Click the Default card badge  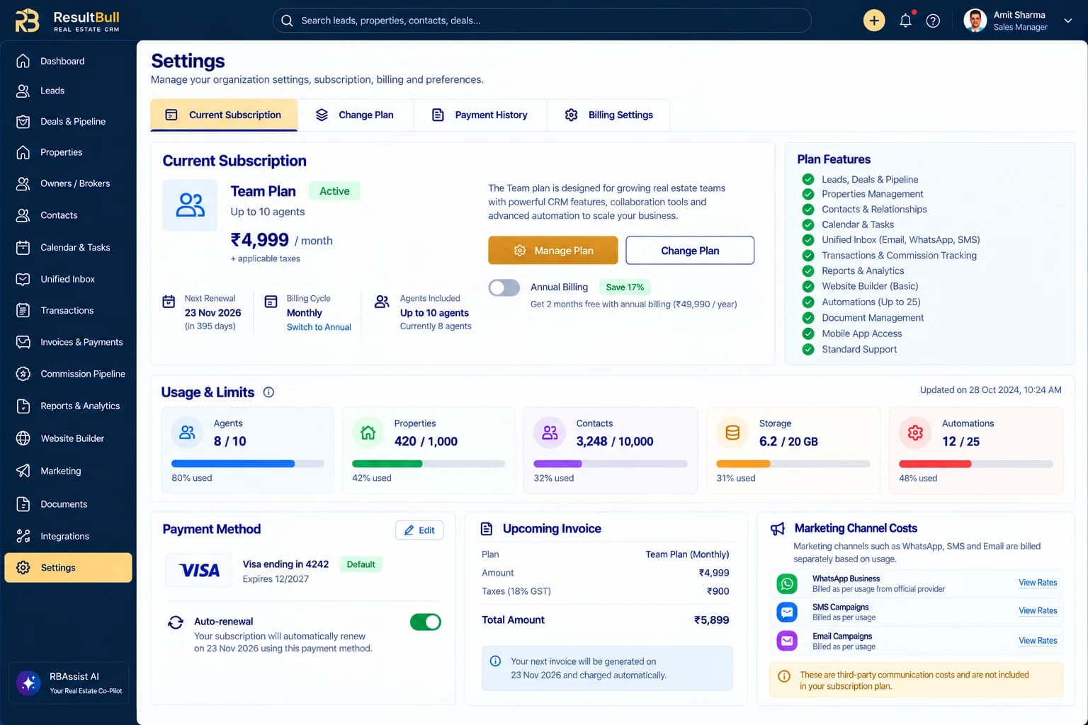tap(361, 564)
